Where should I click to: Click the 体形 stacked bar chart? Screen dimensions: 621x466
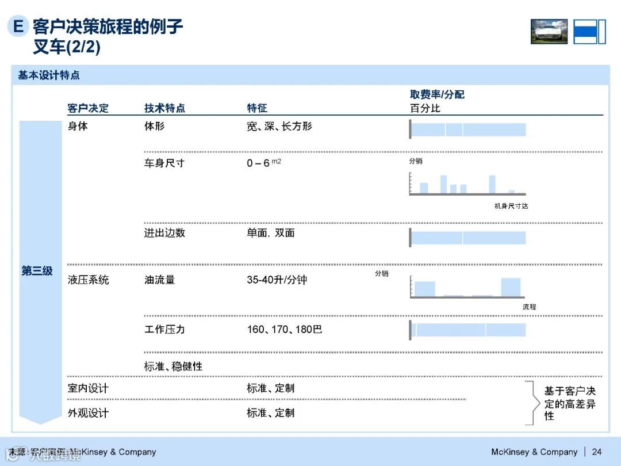coord(467,129)
